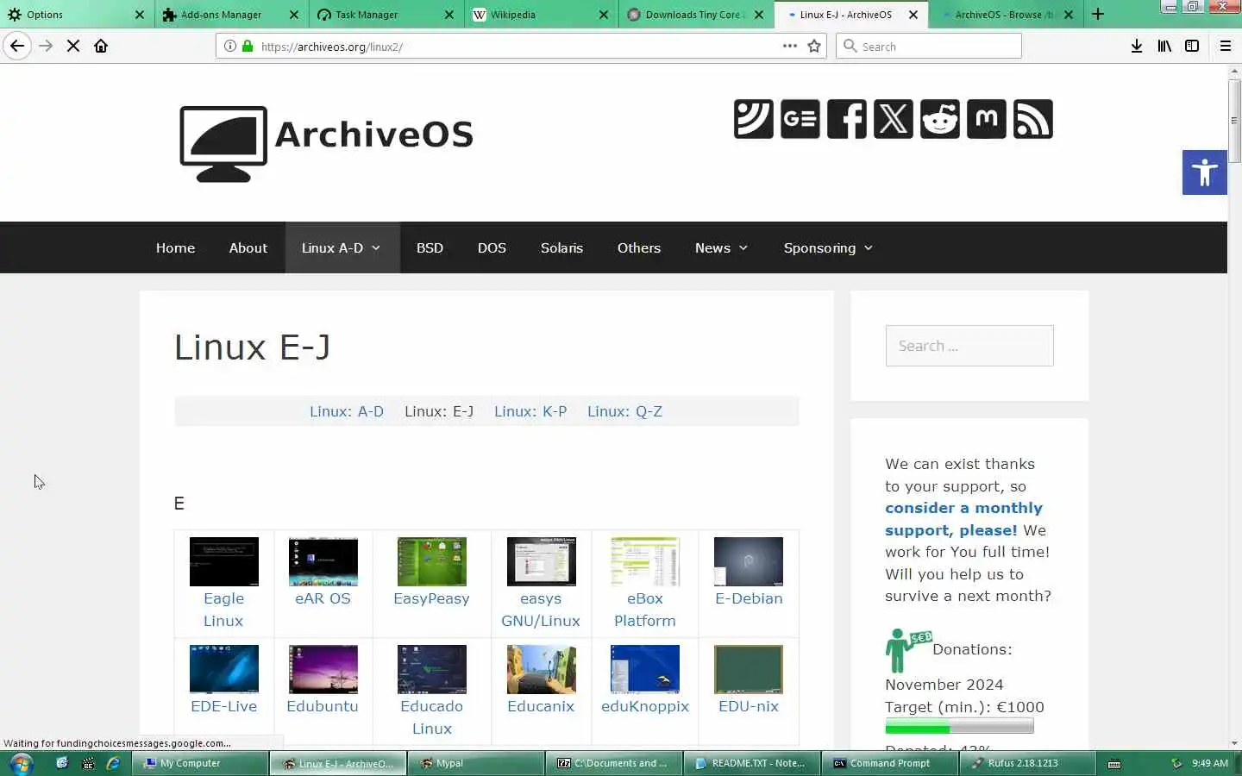This screenshot has width=1242, height=776.
Task: Click the donations green figure icon
Action: pos(907,650)
